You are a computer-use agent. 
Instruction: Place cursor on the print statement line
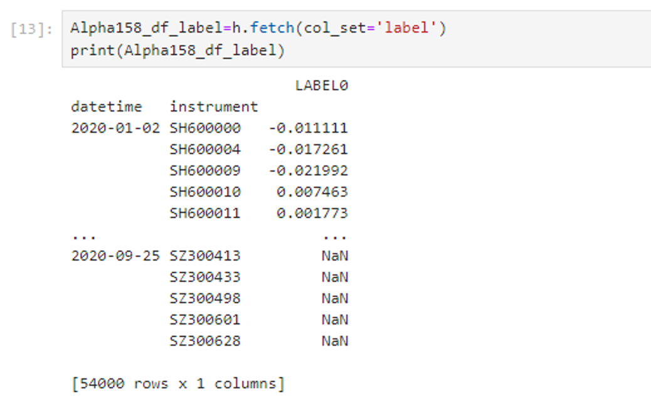[x=177, y=50]
